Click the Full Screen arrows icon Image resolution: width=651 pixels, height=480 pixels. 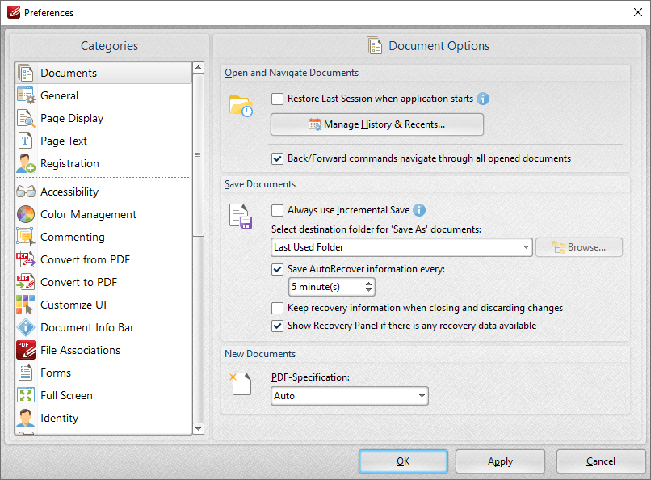26,395
